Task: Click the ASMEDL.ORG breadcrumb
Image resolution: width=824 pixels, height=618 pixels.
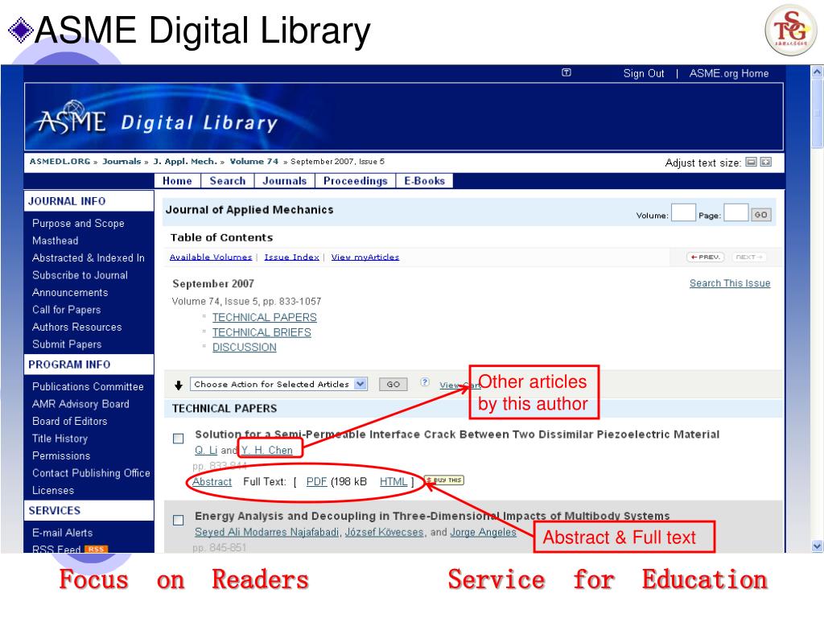Action: [60, 161]
